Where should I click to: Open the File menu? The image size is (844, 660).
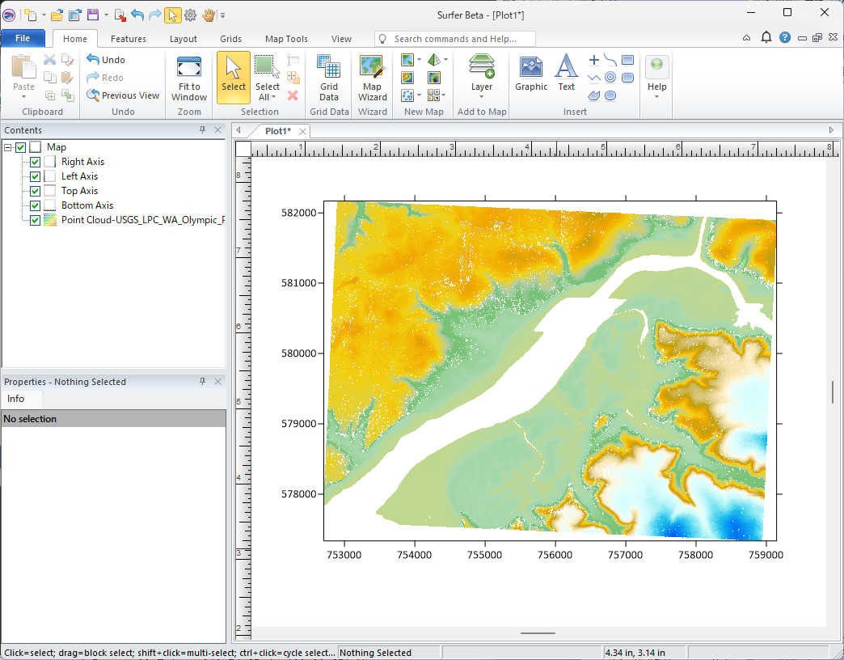[23, 38]
